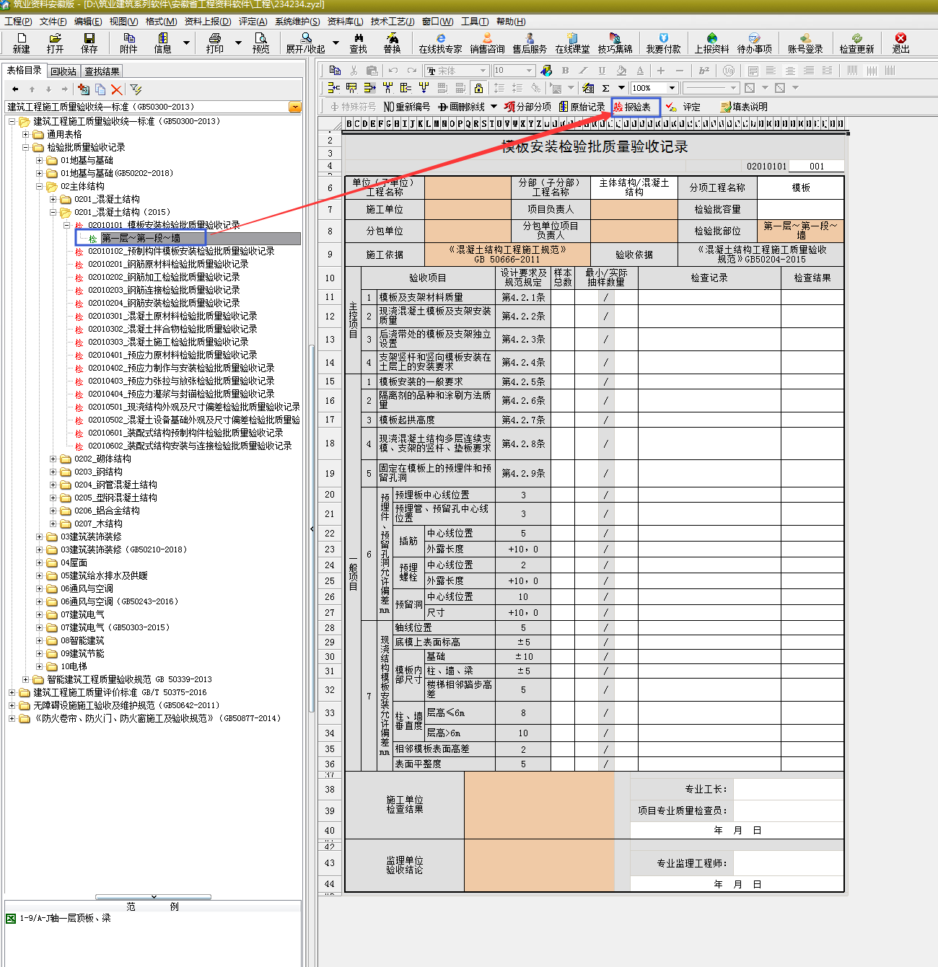The image size is (938, 967).
Task: Open the 资料上报(D) menu
Action: pos(208,22)
